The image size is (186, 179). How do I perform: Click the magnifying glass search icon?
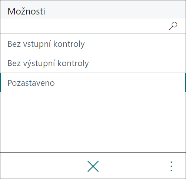coord(173,26)
